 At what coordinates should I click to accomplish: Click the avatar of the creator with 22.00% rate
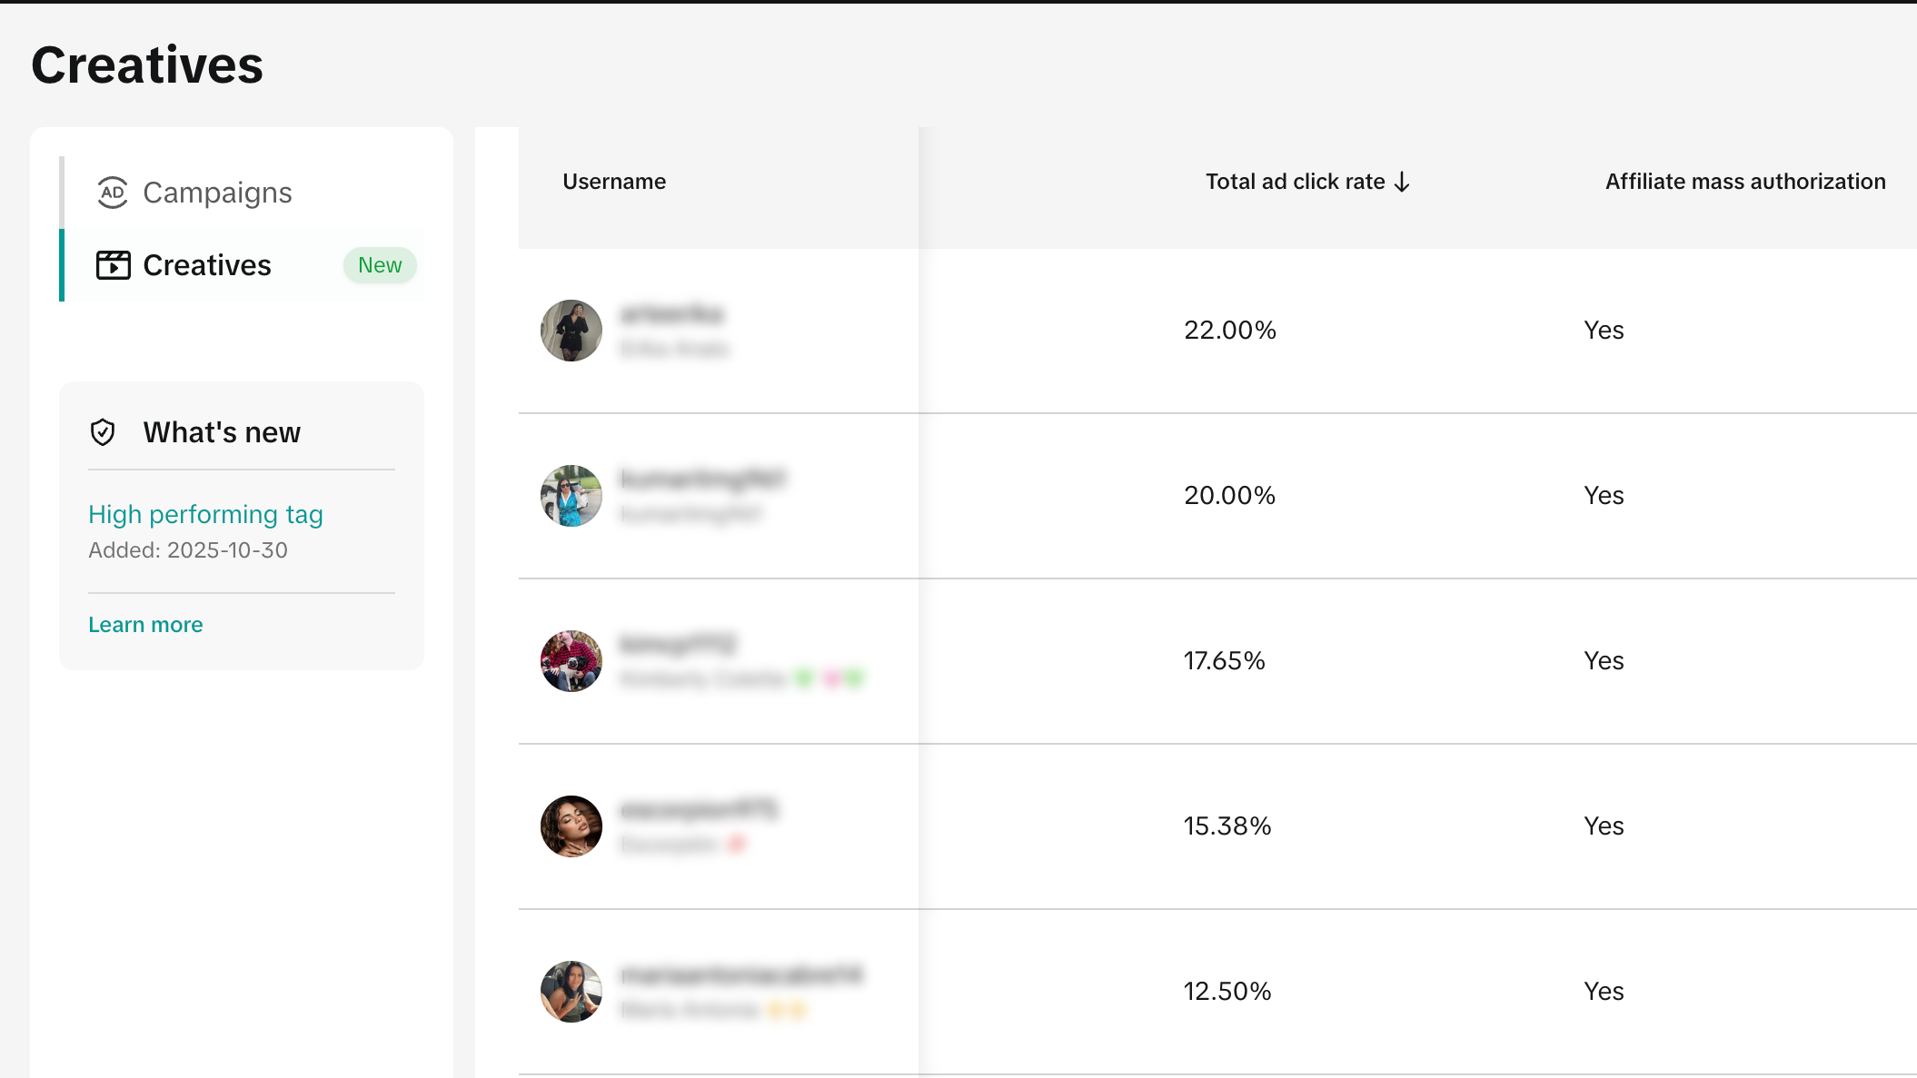coord(571,331)
